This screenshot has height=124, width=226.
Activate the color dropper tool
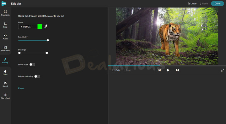pyautogui.click(x=46, y=27)
